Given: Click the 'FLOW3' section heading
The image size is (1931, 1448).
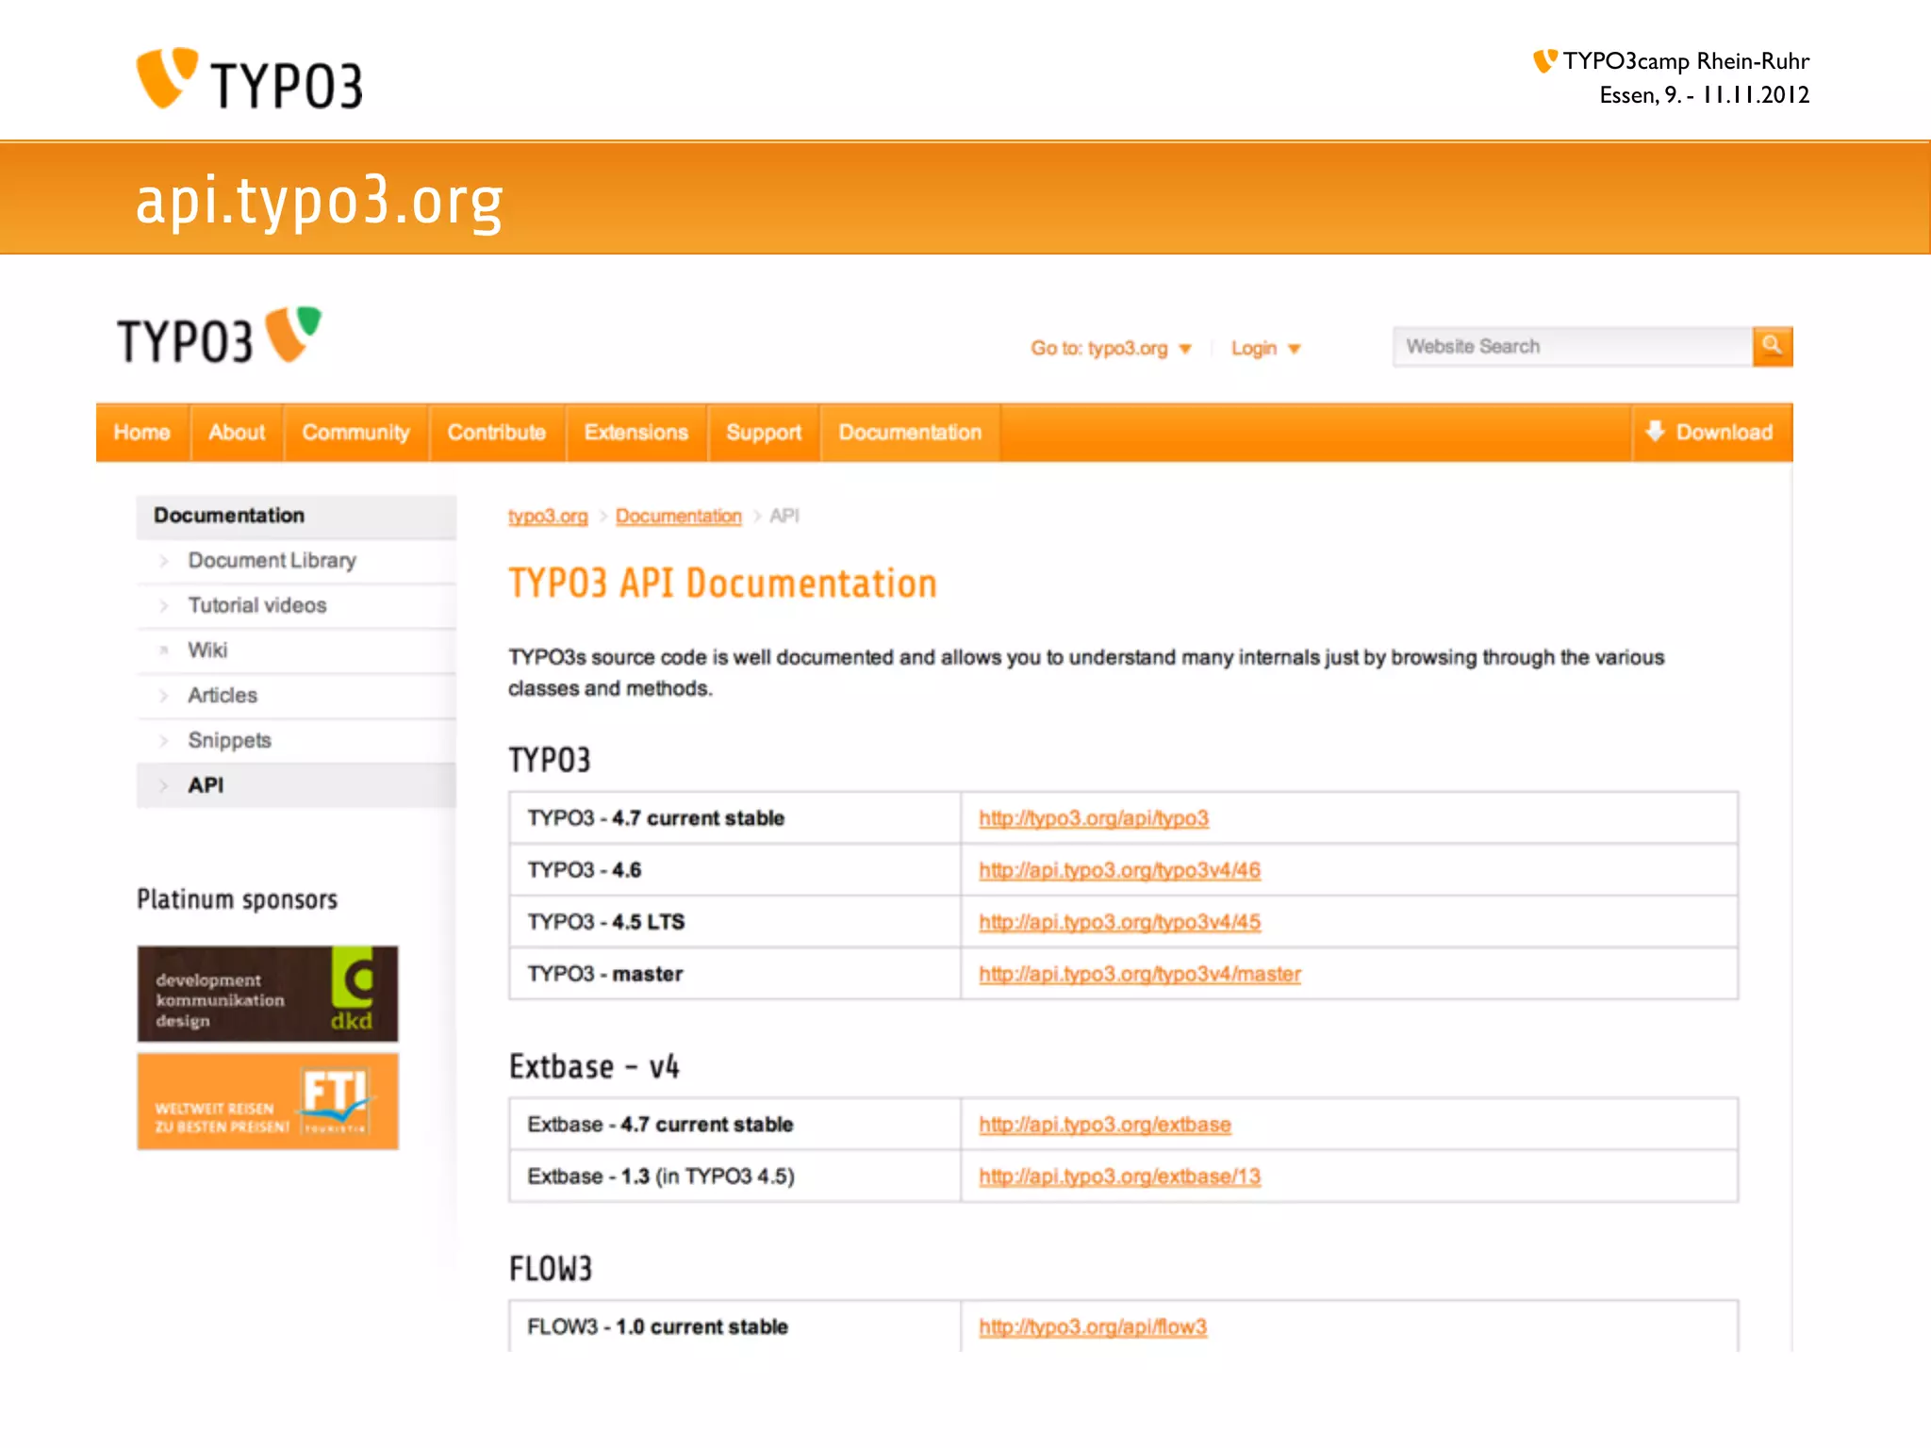Looking at the screenshot, I should [551, 1269].
